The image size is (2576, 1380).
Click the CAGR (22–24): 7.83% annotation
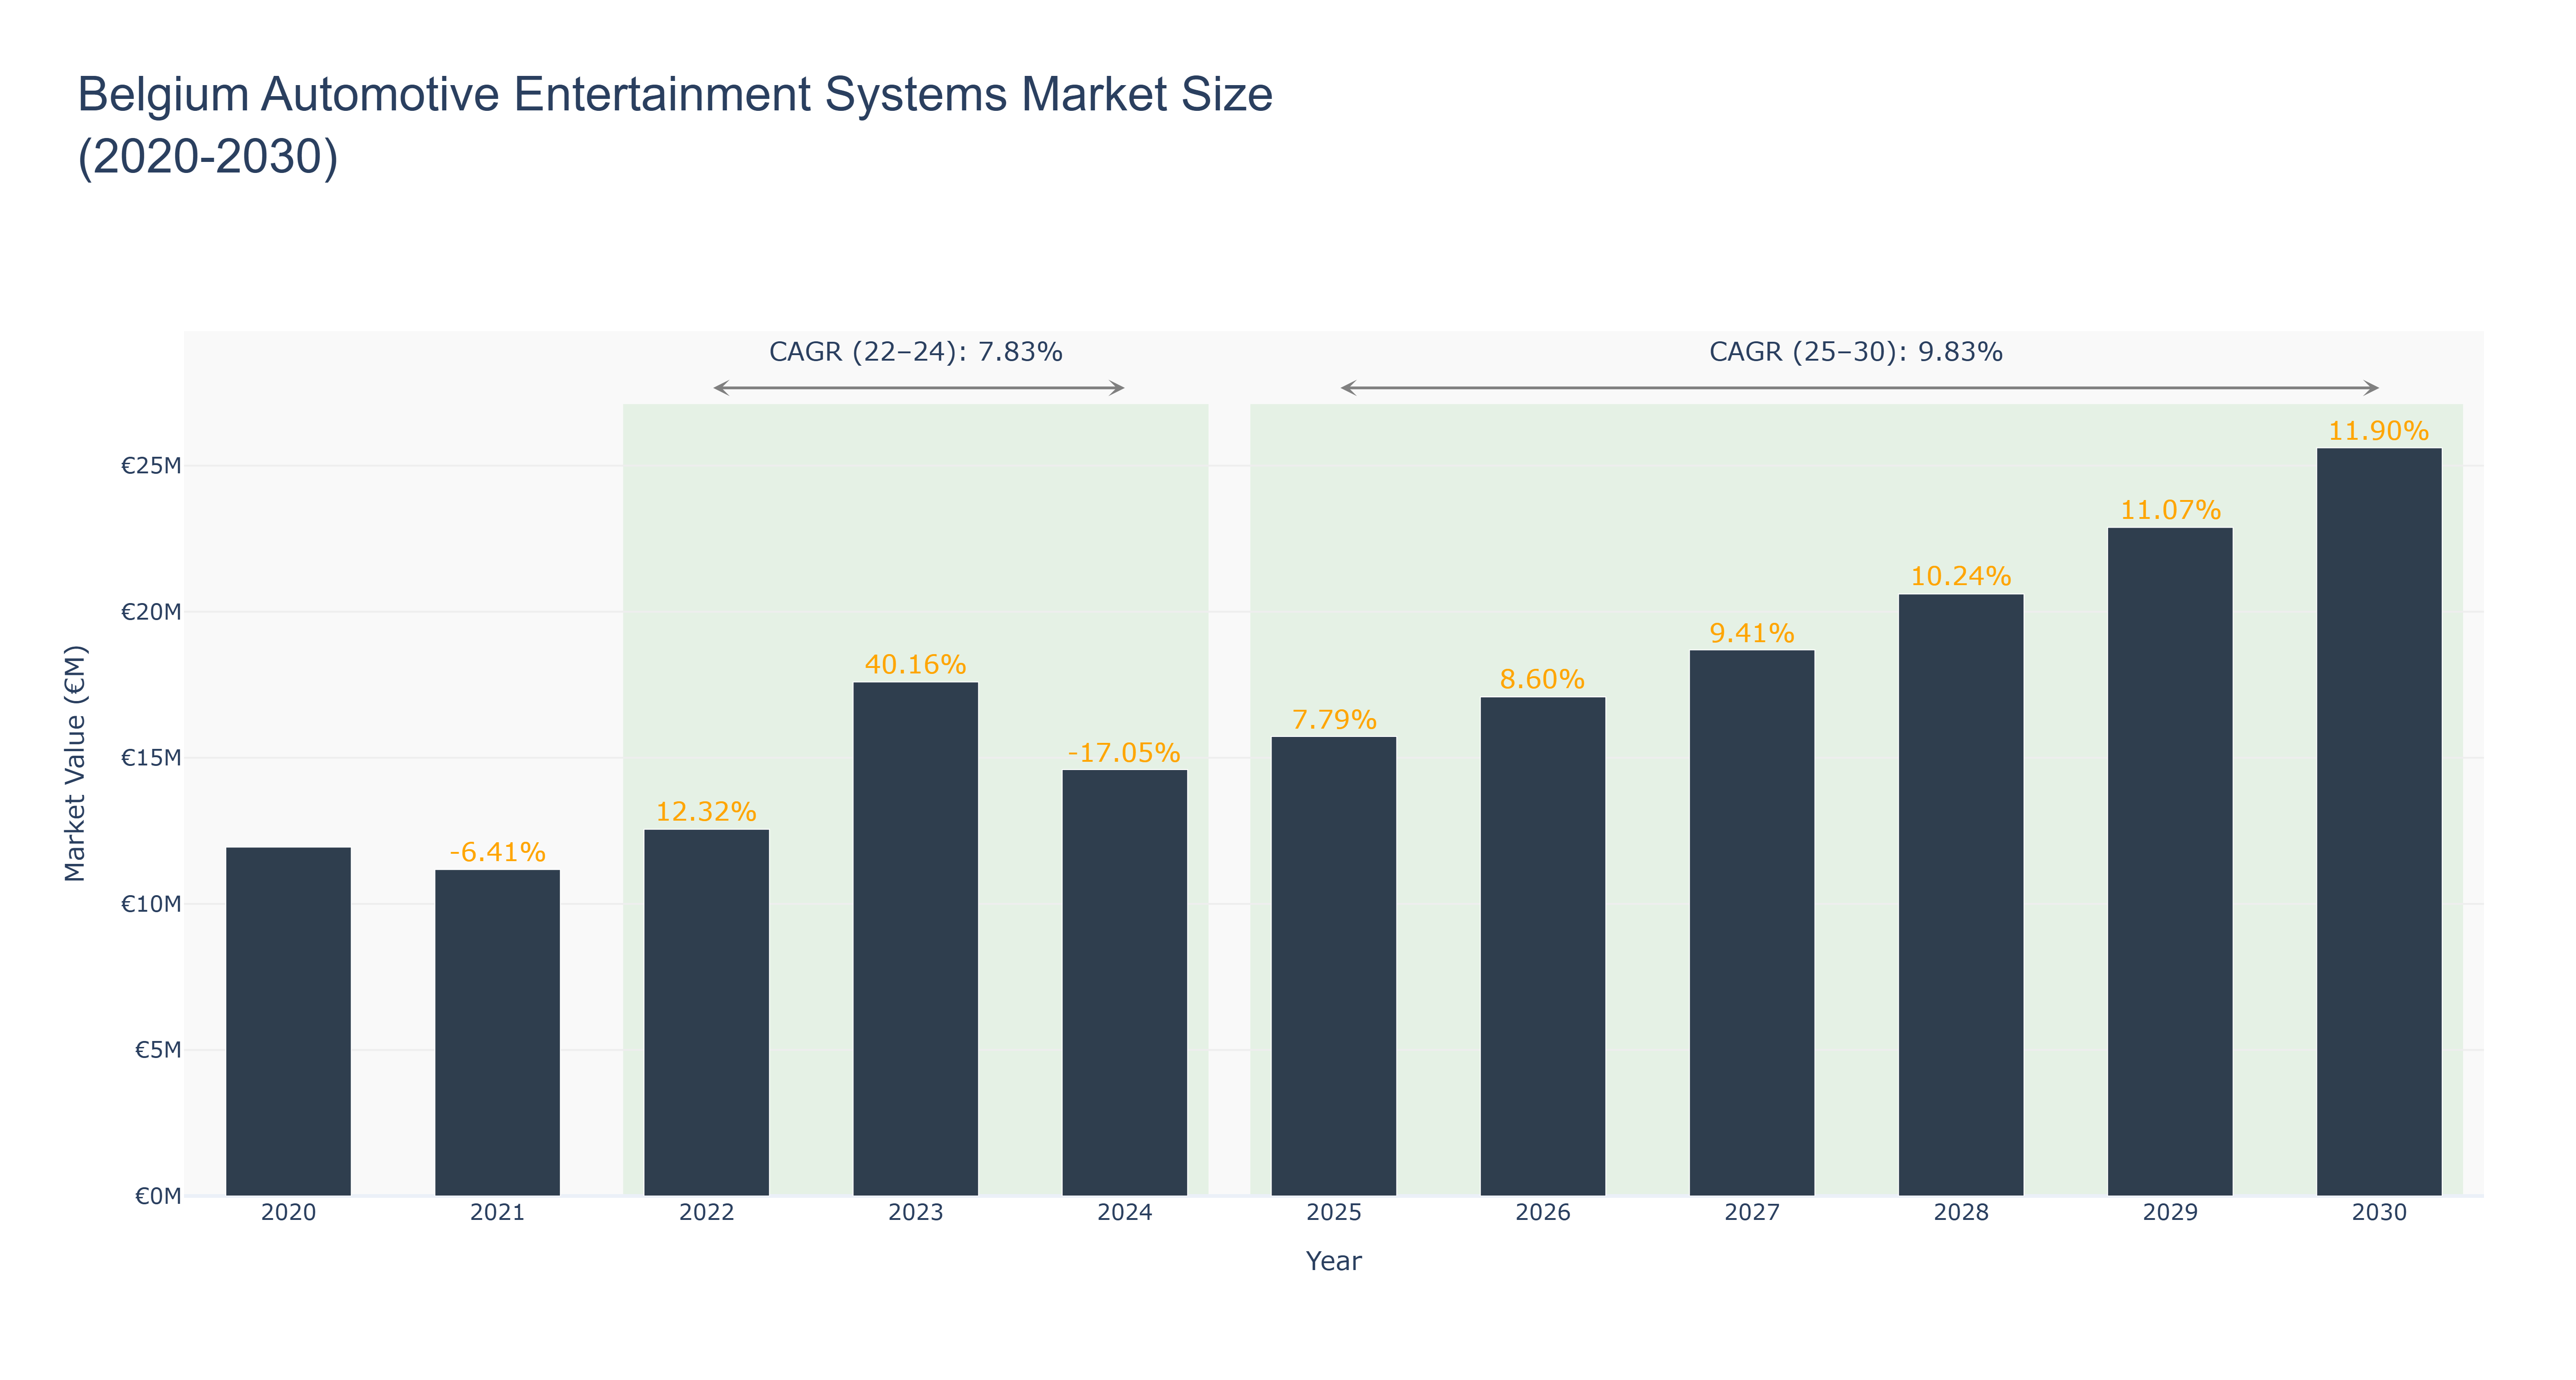tap(915, 352)
